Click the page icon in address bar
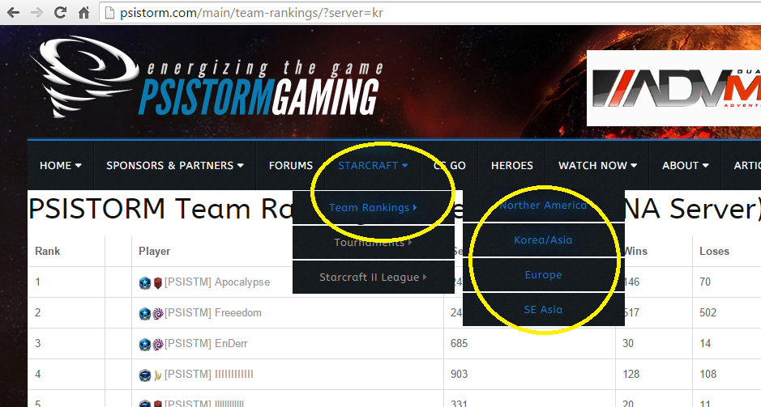The width and height of the screenshot is (761, 407). pyautogui.click(x=110, y=13)
